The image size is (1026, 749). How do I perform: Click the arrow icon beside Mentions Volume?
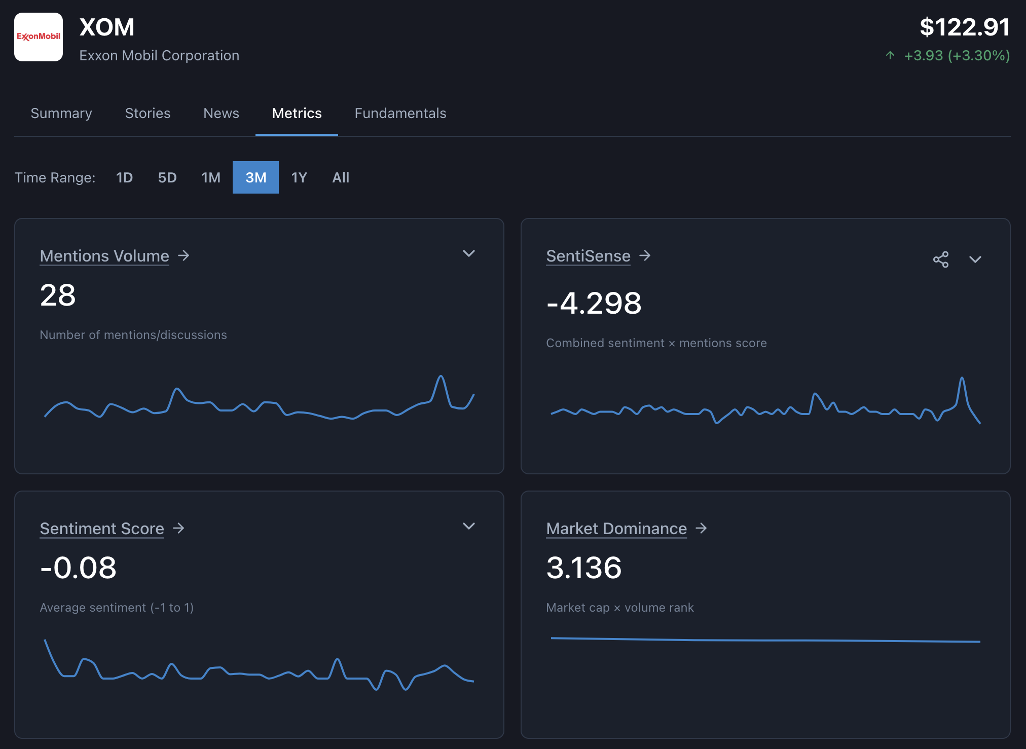tap(184, 256)
